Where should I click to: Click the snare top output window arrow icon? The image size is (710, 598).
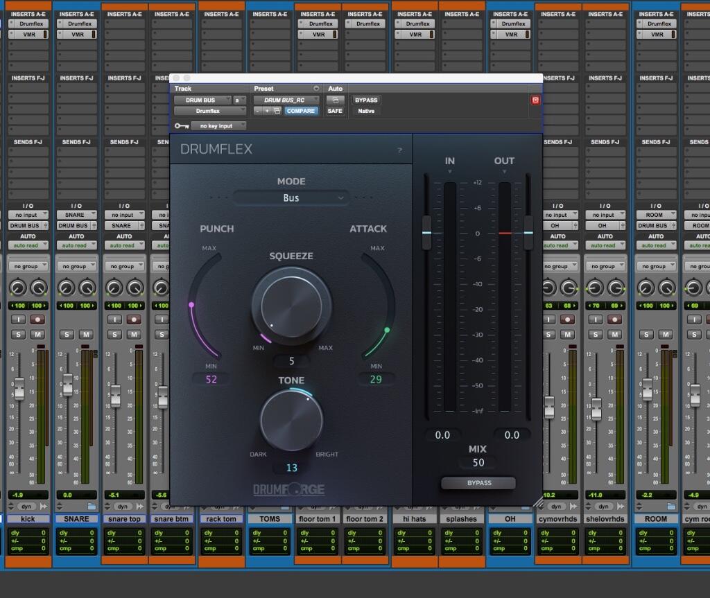(140, 506)
